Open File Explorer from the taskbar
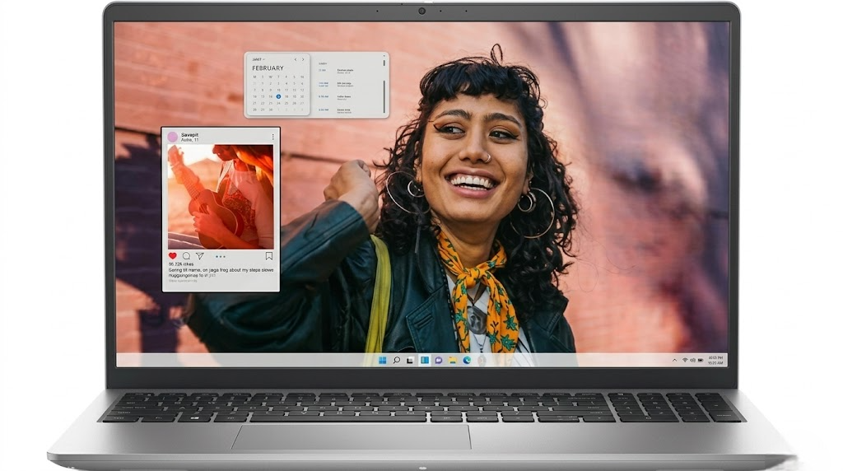Image resolution: width=843 pixels, height=471 pixels. click(452, 360)
